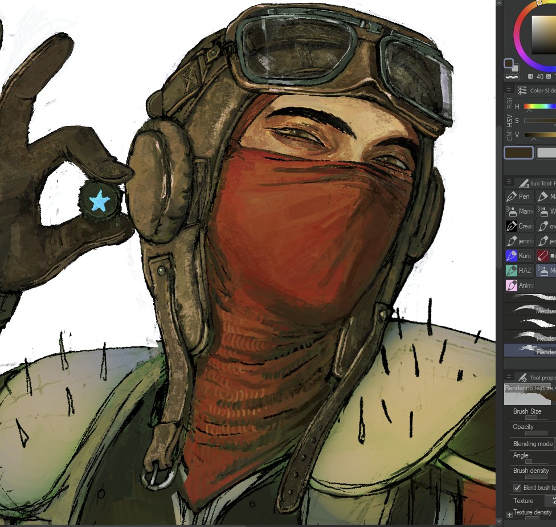This screenshot has width=556, height=527.
Task: Select the Mame airbrush sub tool
Action: tap(519, 211)
